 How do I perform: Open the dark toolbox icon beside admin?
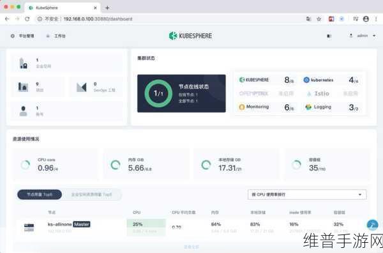click(x=329, y=36)
